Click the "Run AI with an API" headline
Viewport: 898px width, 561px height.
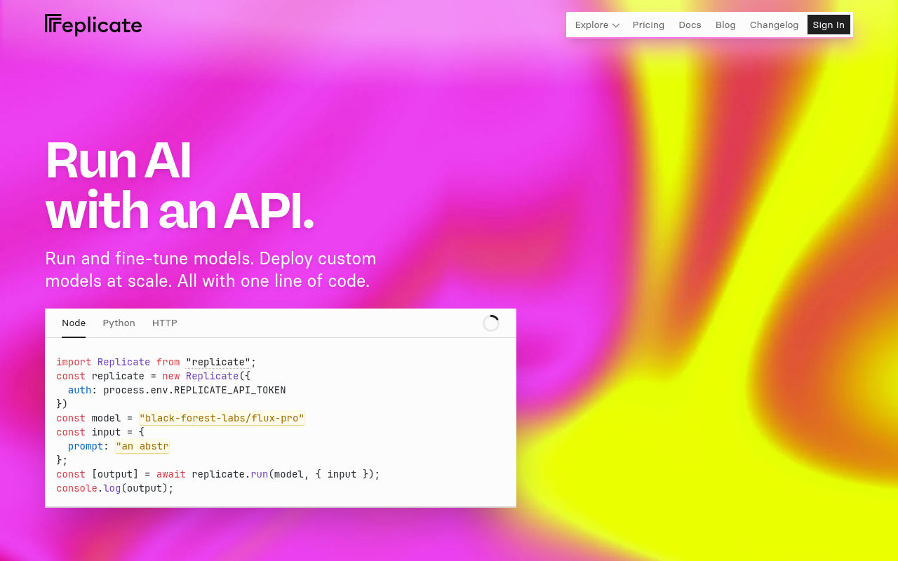[x=180, y=186]
